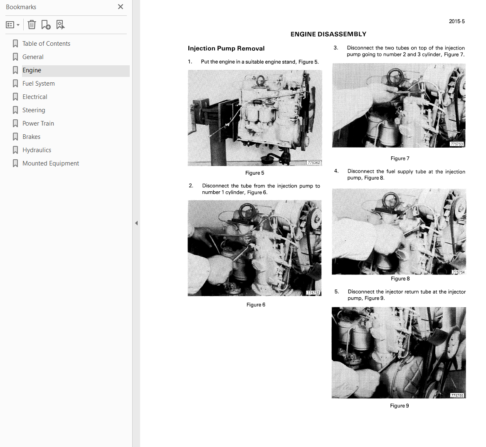Click step 2 text about number 1 cylinder
This screenshot has height=447, width=486.
point(261,189)
